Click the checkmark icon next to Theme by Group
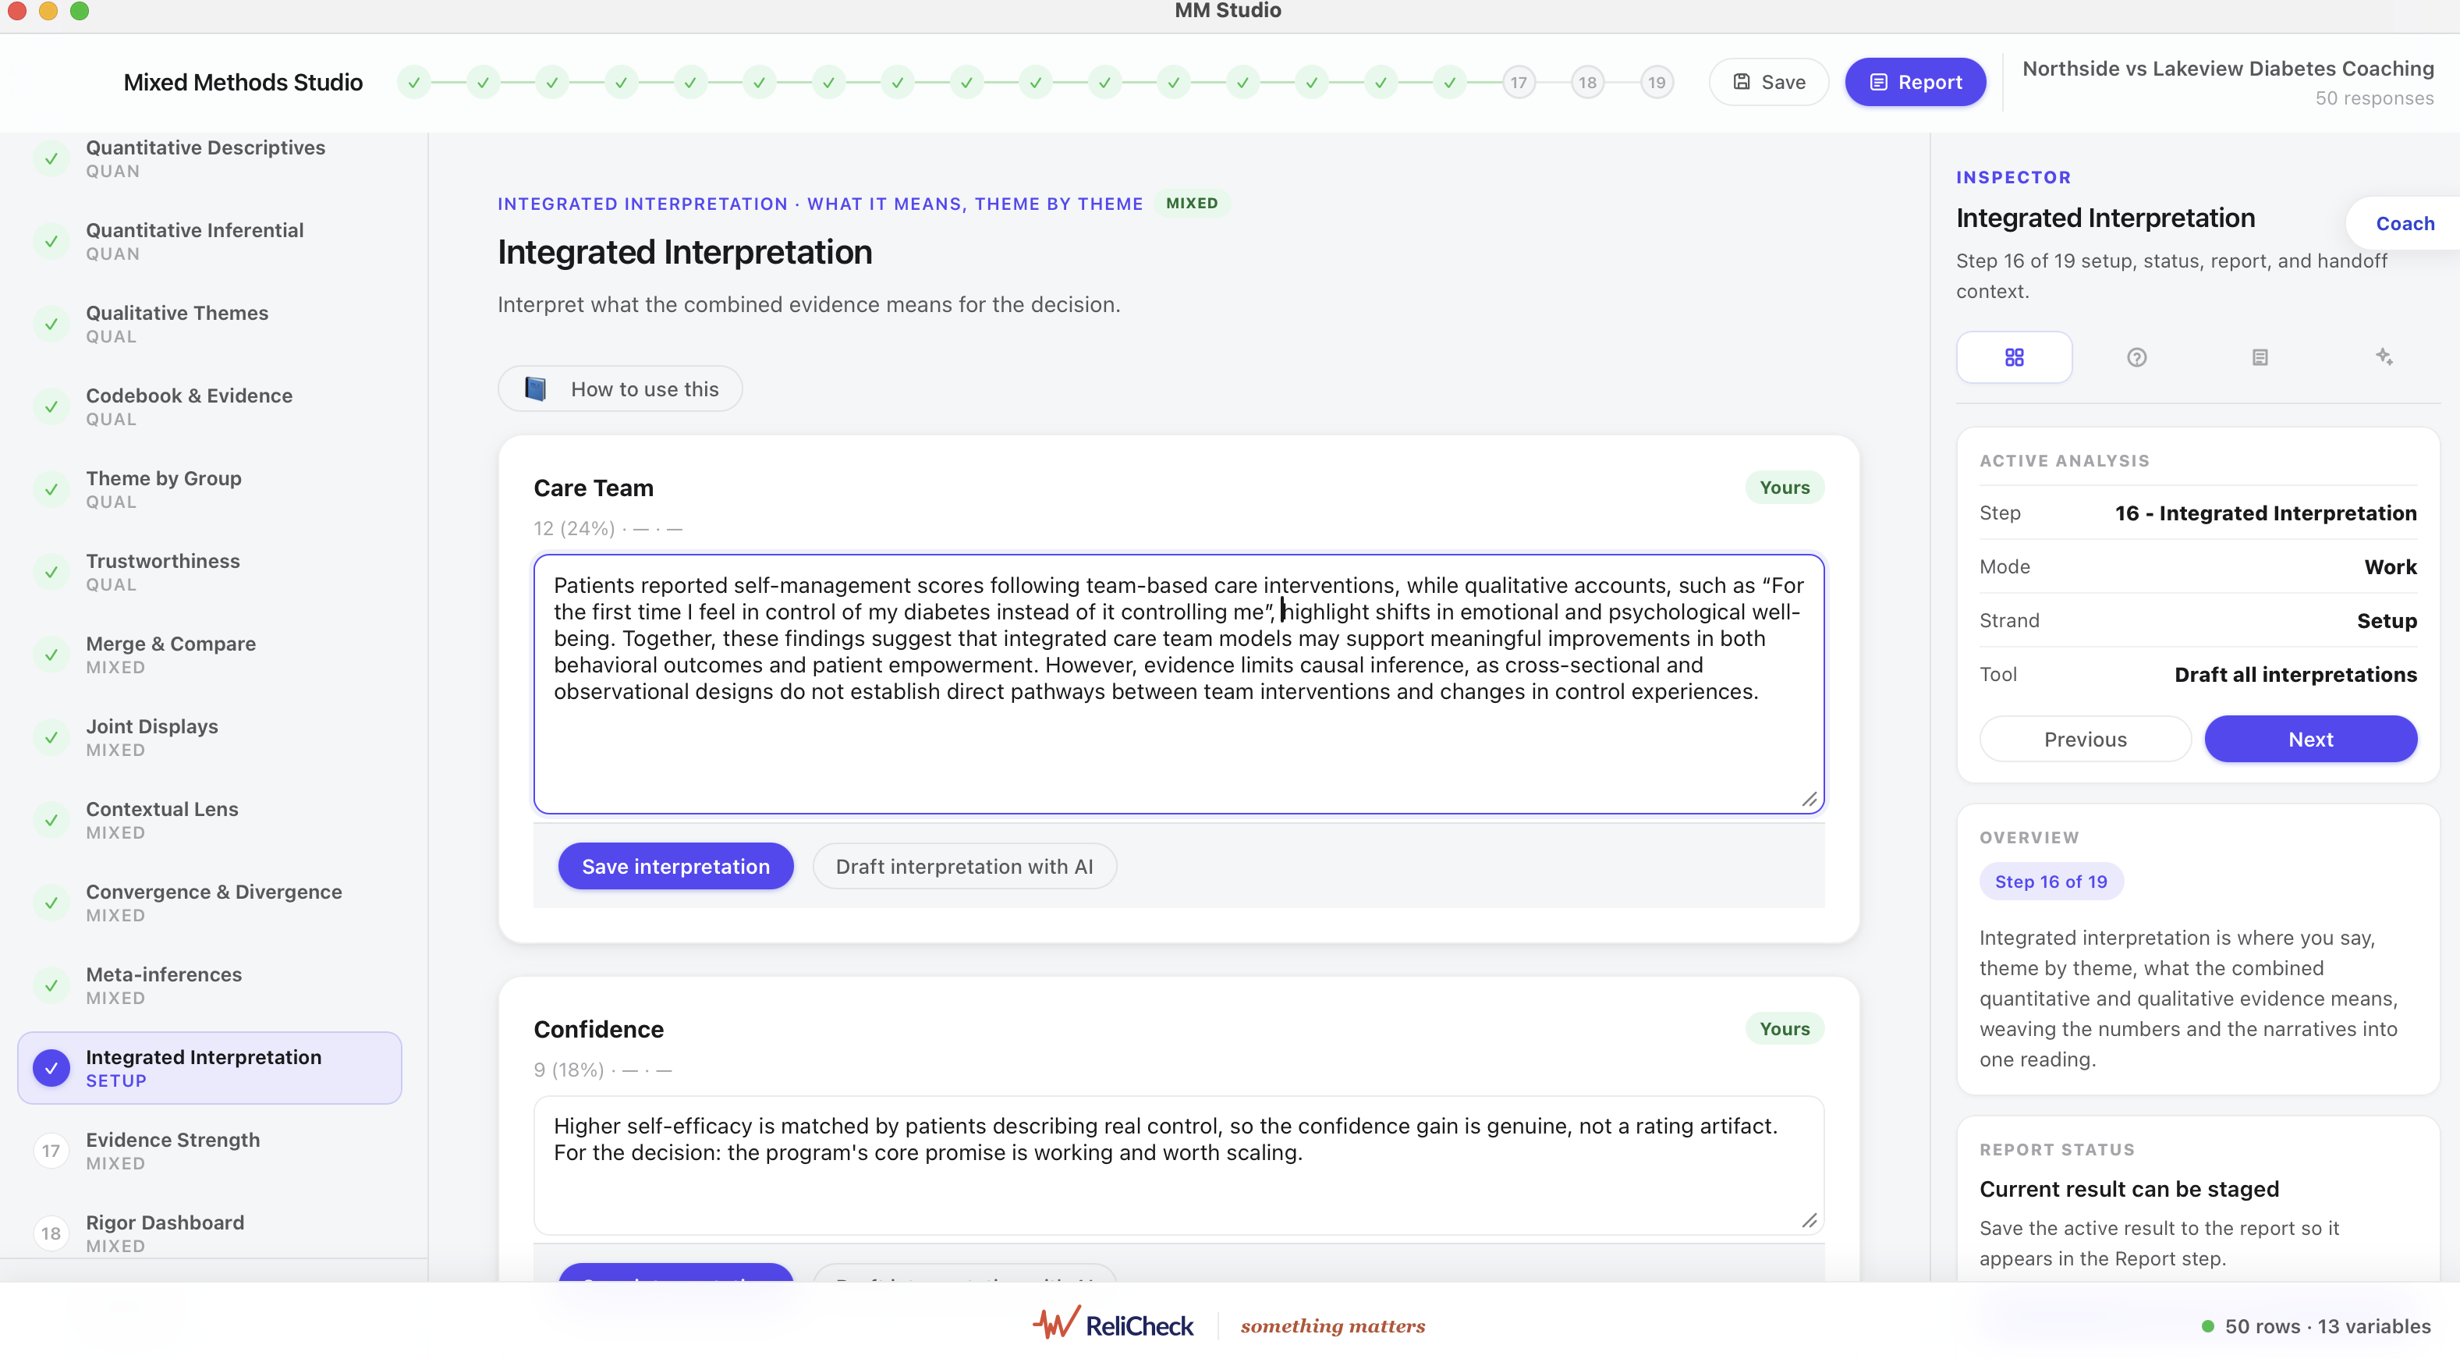2460x1359 pixels. (x=51, y=489)
